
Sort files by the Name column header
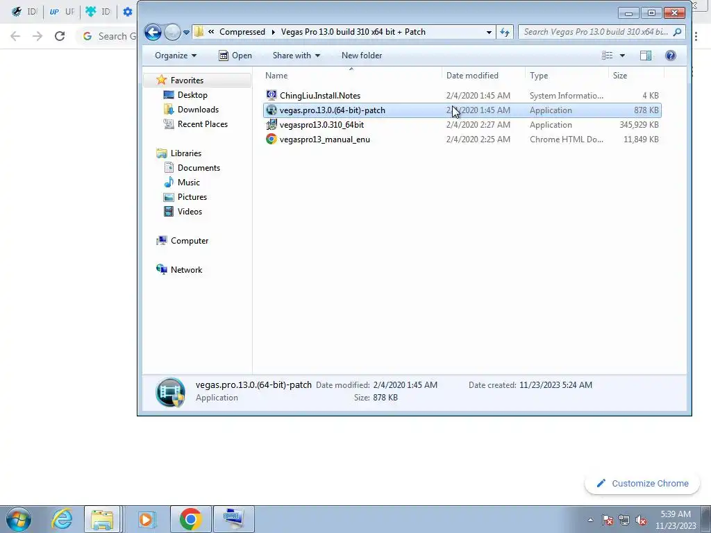[351, 75]
